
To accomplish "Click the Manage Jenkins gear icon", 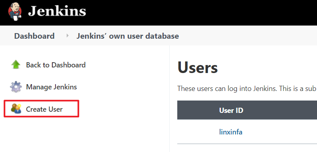I will pyautogui.click(x=16, y=87).
